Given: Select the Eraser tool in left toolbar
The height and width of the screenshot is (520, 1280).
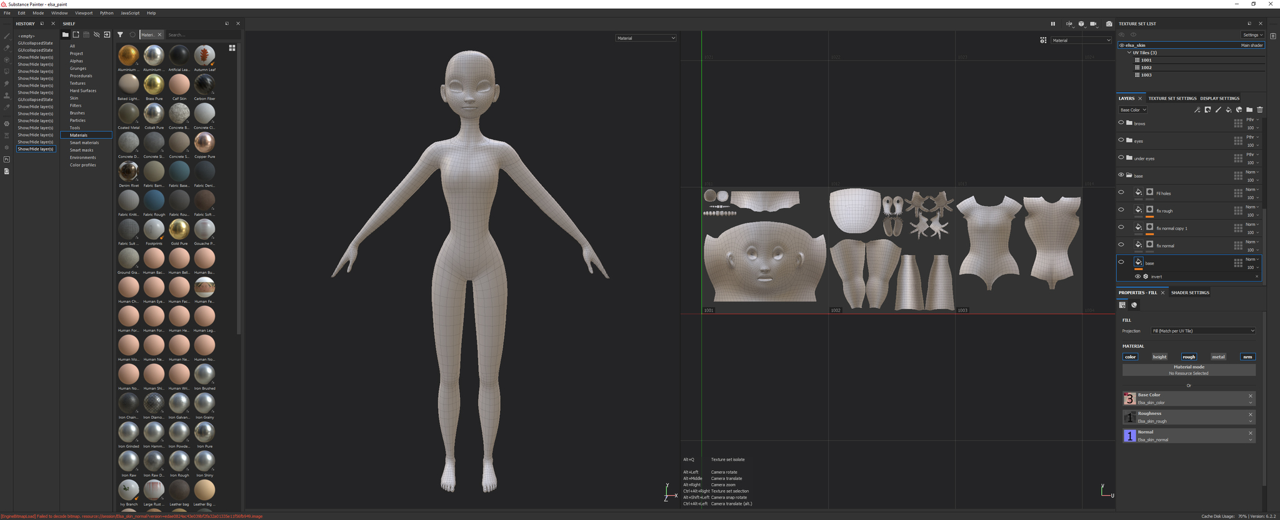Looking at the screenshot, I should pyautogui.click(x=7, y=48).
